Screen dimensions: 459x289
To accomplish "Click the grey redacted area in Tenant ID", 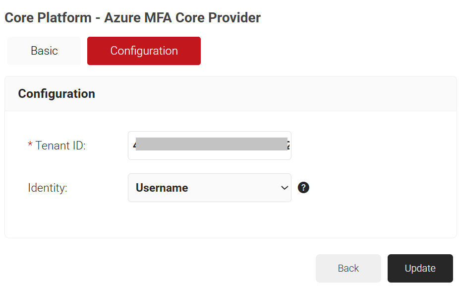I will 211,144.
